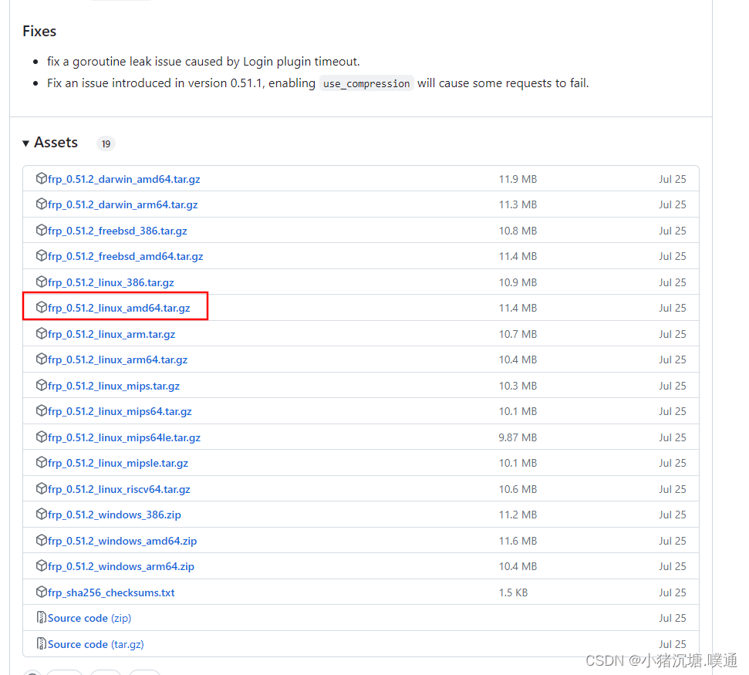
Task: Click package icon beside frp_0.51.2_linux_mips.tar.gz
Action: [x=42, y=386]
